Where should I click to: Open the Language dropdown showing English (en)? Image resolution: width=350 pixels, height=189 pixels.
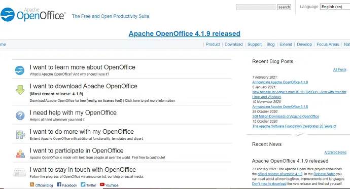pos(335,7)
